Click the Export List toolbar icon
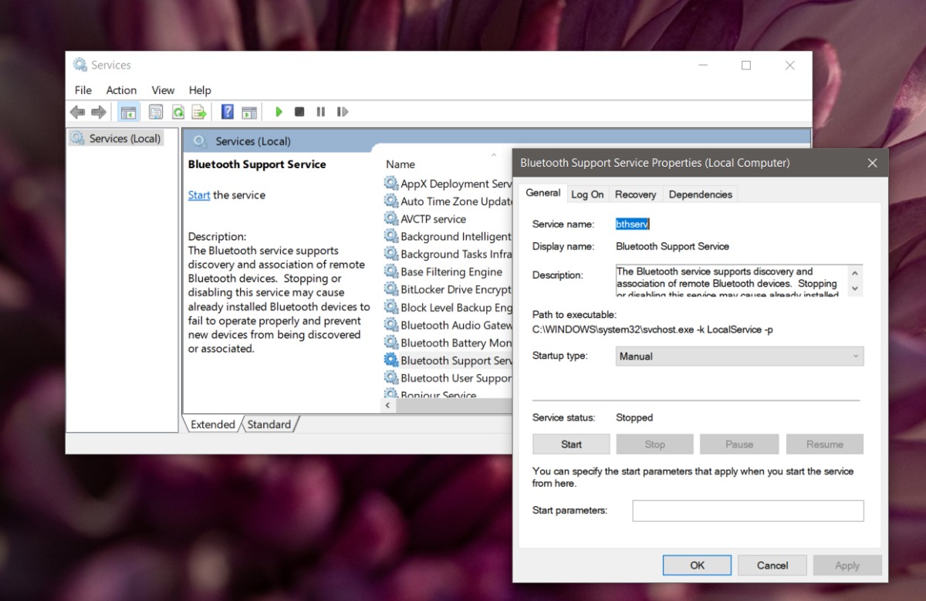 [199, 112]
